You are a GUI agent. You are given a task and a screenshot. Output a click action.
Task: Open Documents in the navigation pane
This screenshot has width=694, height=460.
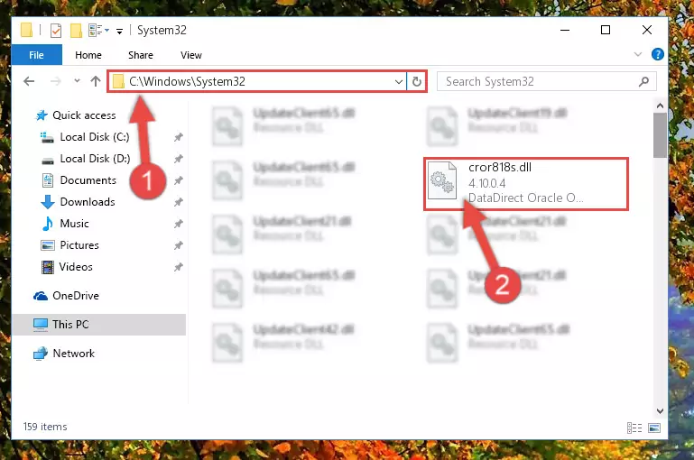coord(79,180)
